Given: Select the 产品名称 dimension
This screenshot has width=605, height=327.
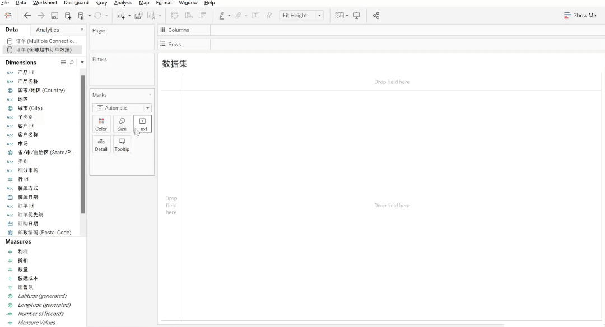Looking at the screenshot, I should pyautogui.click(x=28, y=81).
